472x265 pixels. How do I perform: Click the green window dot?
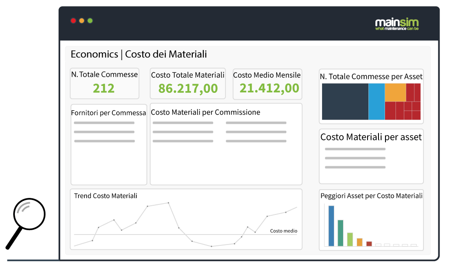click(90, 21)
